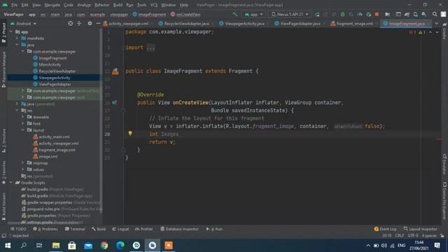Open the File menu
The image size is (448, 252).
14,5
